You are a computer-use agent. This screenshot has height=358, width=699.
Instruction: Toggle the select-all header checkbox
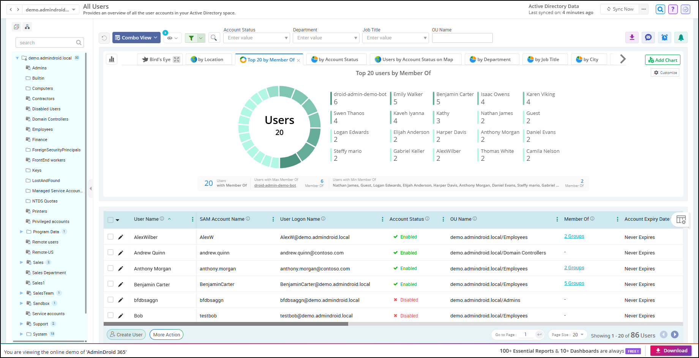[110, 220]
